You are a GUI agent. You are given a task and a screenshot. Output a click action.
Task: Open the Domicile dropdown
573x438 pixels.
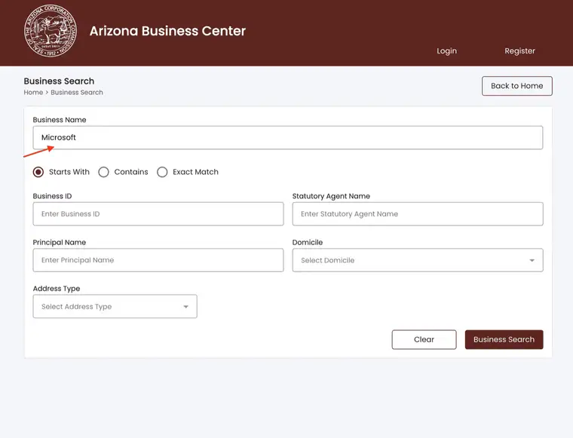pos(418,260)
